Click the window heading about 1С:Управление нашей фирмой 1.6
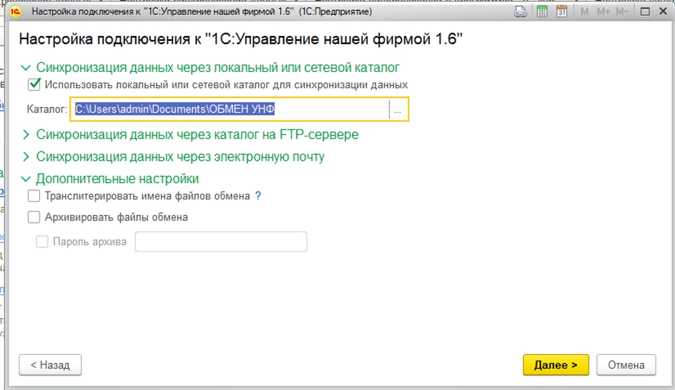675x390 pixels. [241, 39]
